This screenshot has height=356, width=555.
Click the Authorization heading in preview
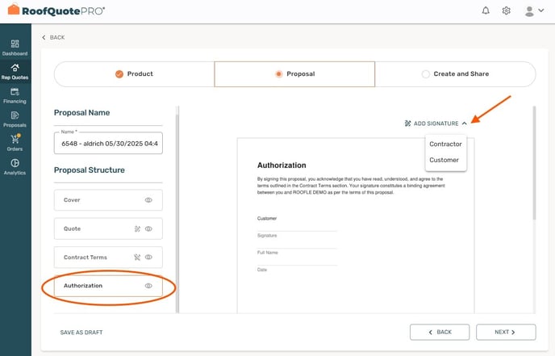tap(282, 165)
